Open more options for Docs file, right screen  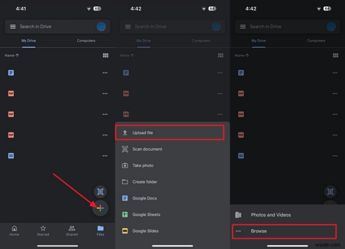(x=335, y=72)
